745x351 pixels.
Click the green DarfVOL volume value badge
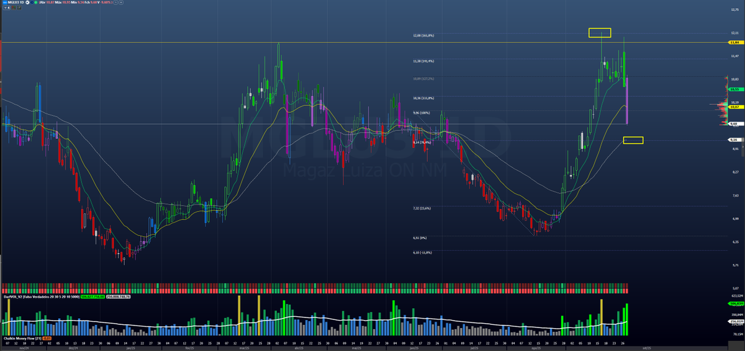pyautogui.click(x=93, y=297)
